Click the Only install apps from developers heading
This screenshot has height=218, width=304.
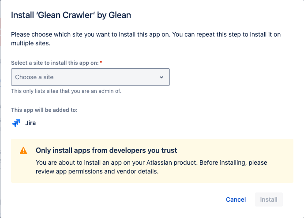tap(106, 150)
